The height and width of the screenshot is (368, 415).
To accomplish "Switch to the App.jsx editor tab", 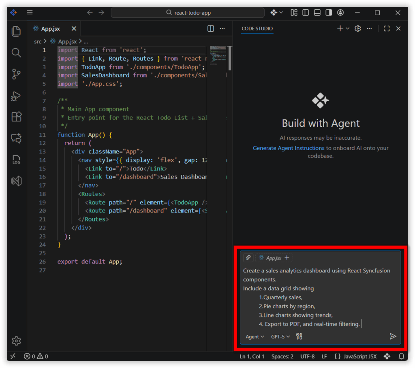I will [x=51, y=28].
